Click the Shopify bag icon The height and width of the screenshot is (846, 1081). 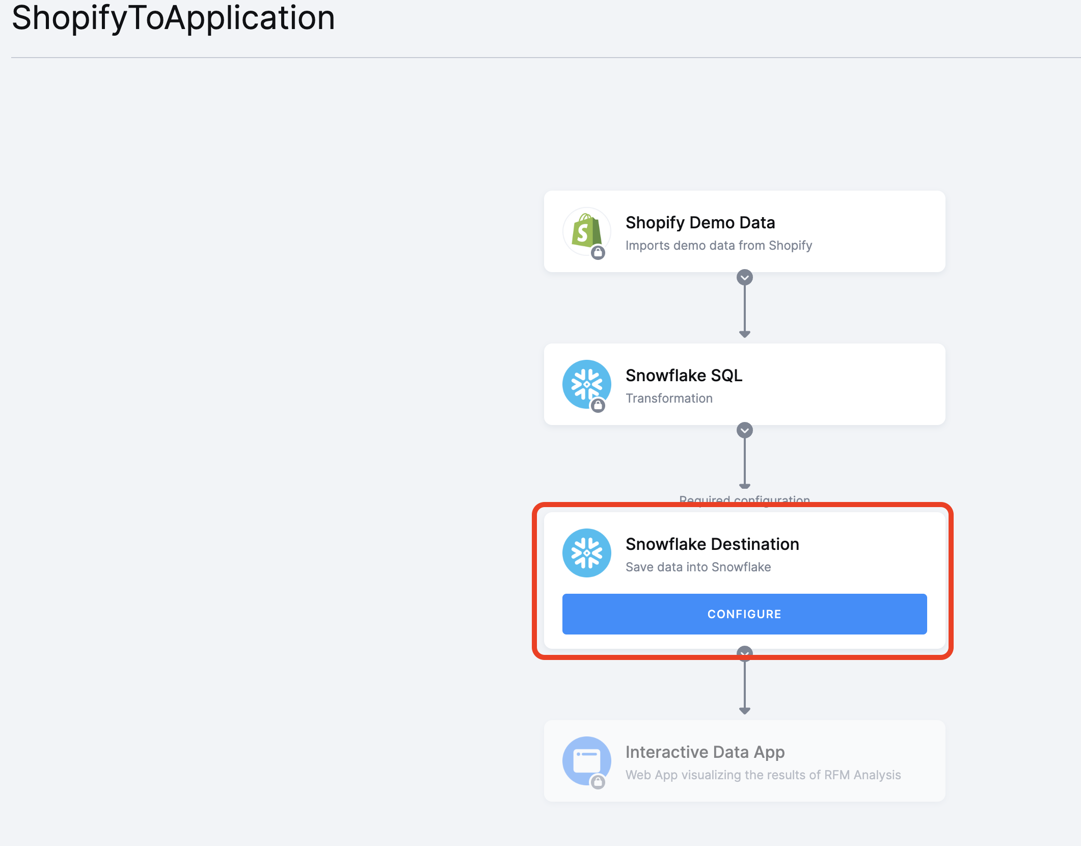pos(586,231)
